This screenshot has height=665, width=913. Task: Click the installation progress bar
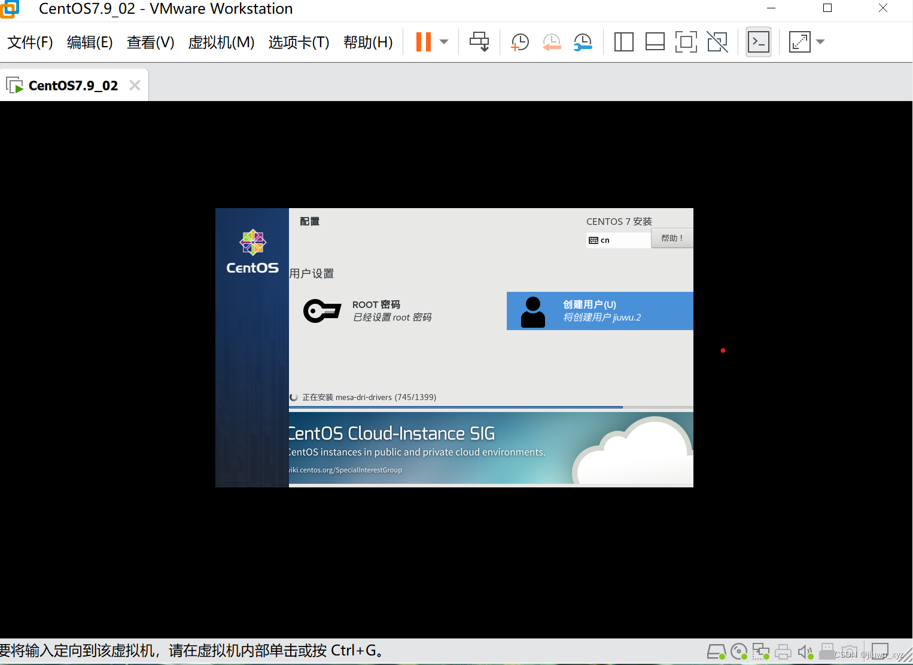coord(491,407)
